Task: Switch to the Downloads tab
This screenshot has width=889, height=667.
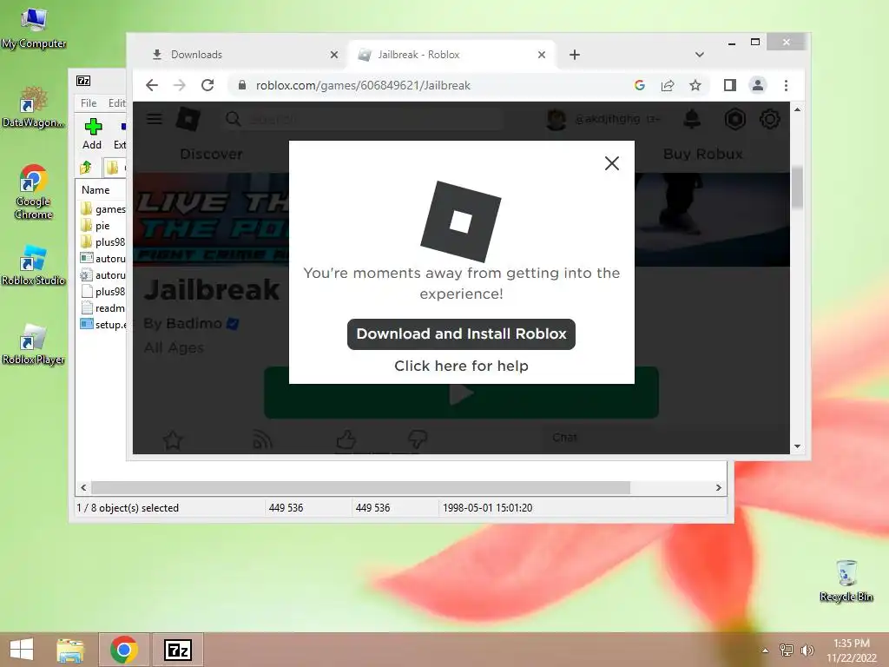Action: click(x=244, y=55)
